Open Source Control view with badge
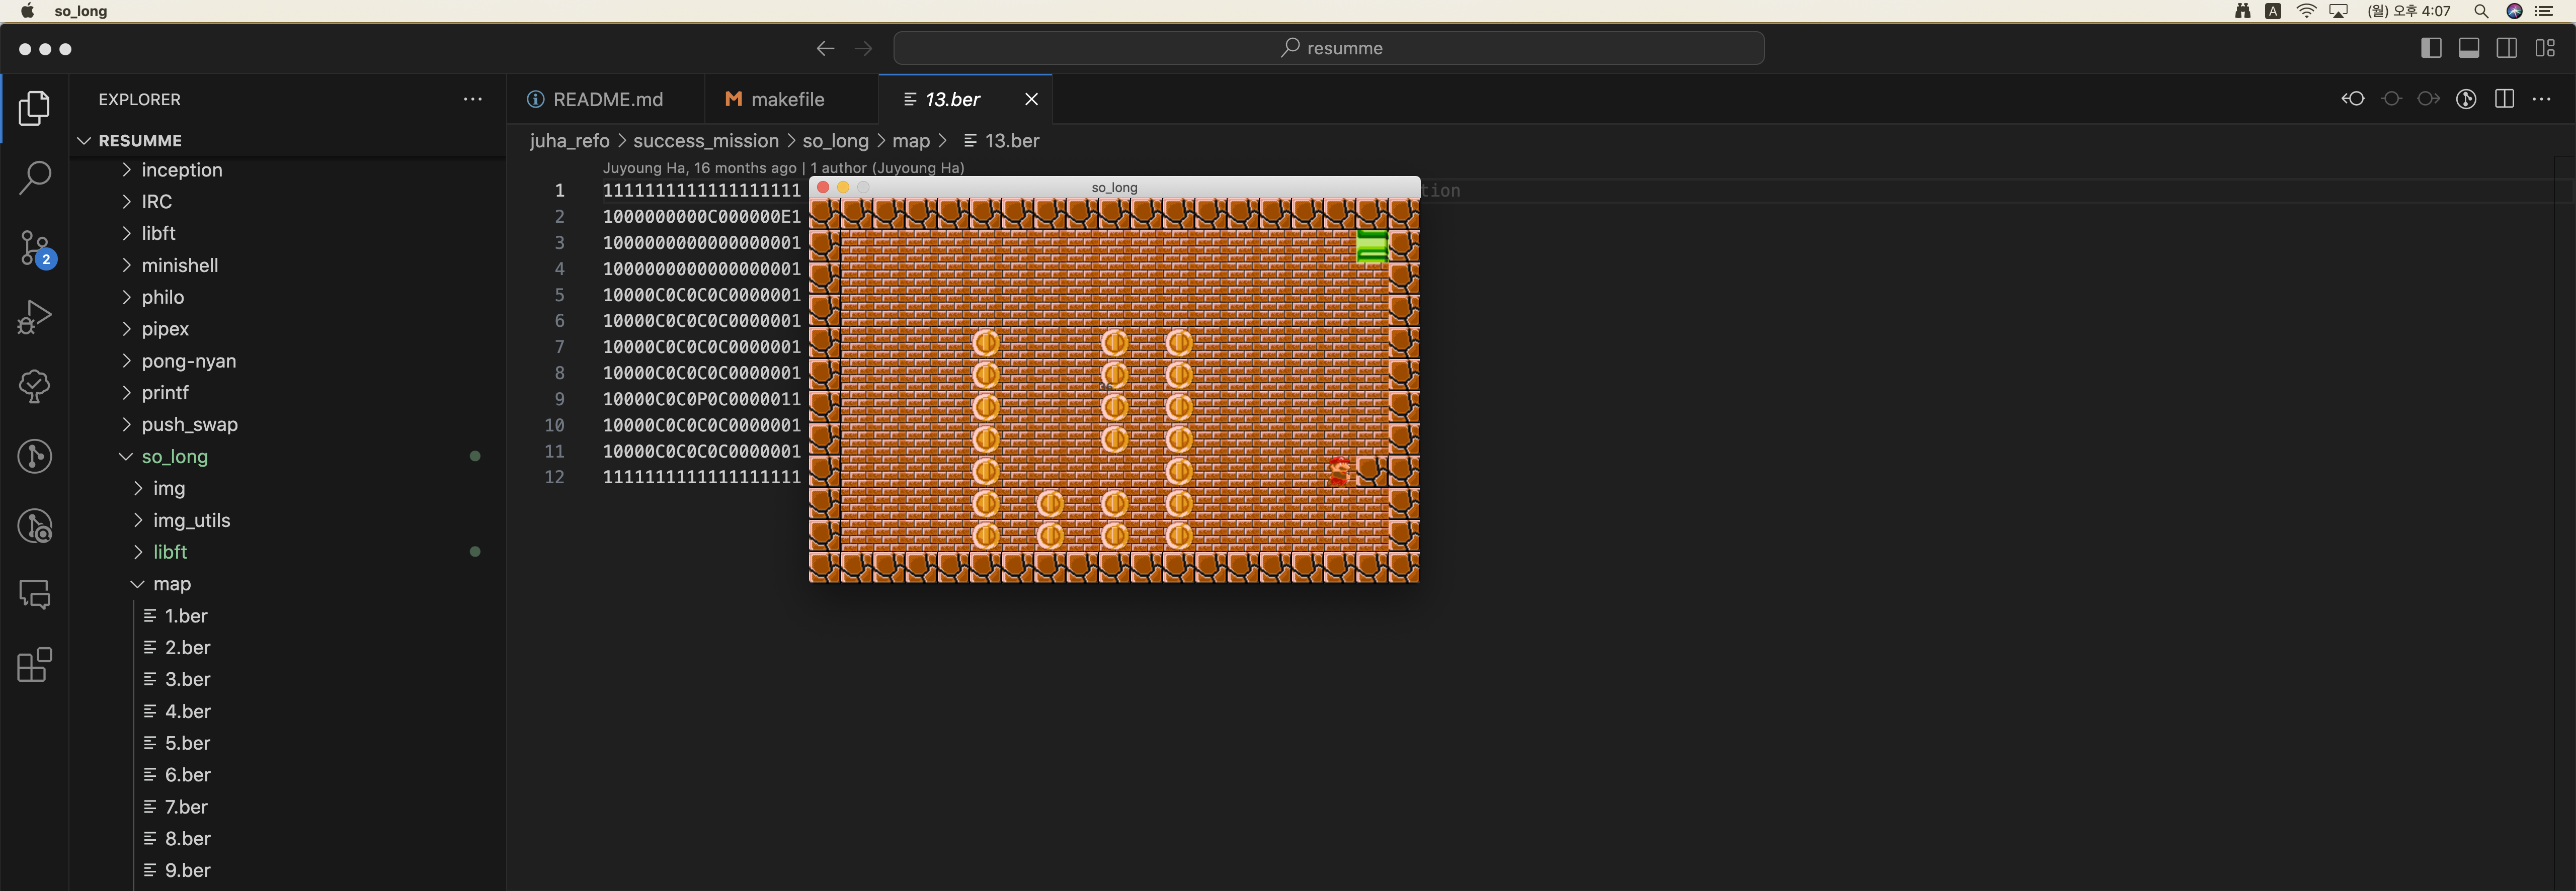The image size is (2576, 891). coord(35,248)
